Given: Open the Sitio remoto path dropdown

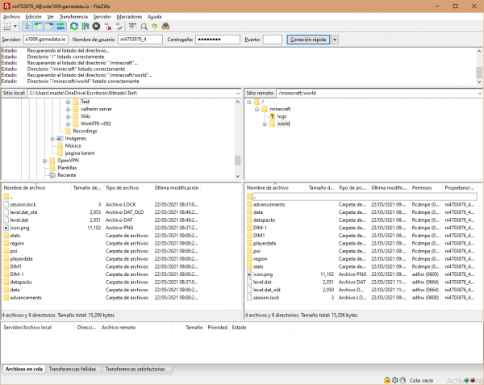Looking at the screenshot, I should [x=480, y=94].
